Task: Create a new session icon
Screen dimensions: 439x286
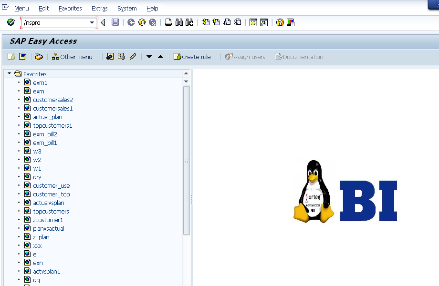Action: pyautogui.click(x=253, y=23)
